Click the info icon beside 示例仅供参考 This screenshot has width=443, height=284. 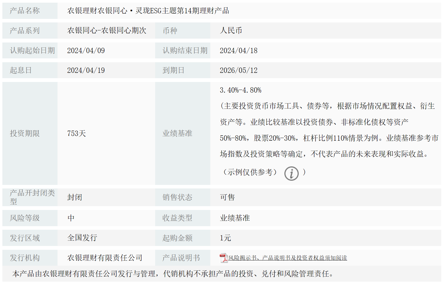(291, 173)
